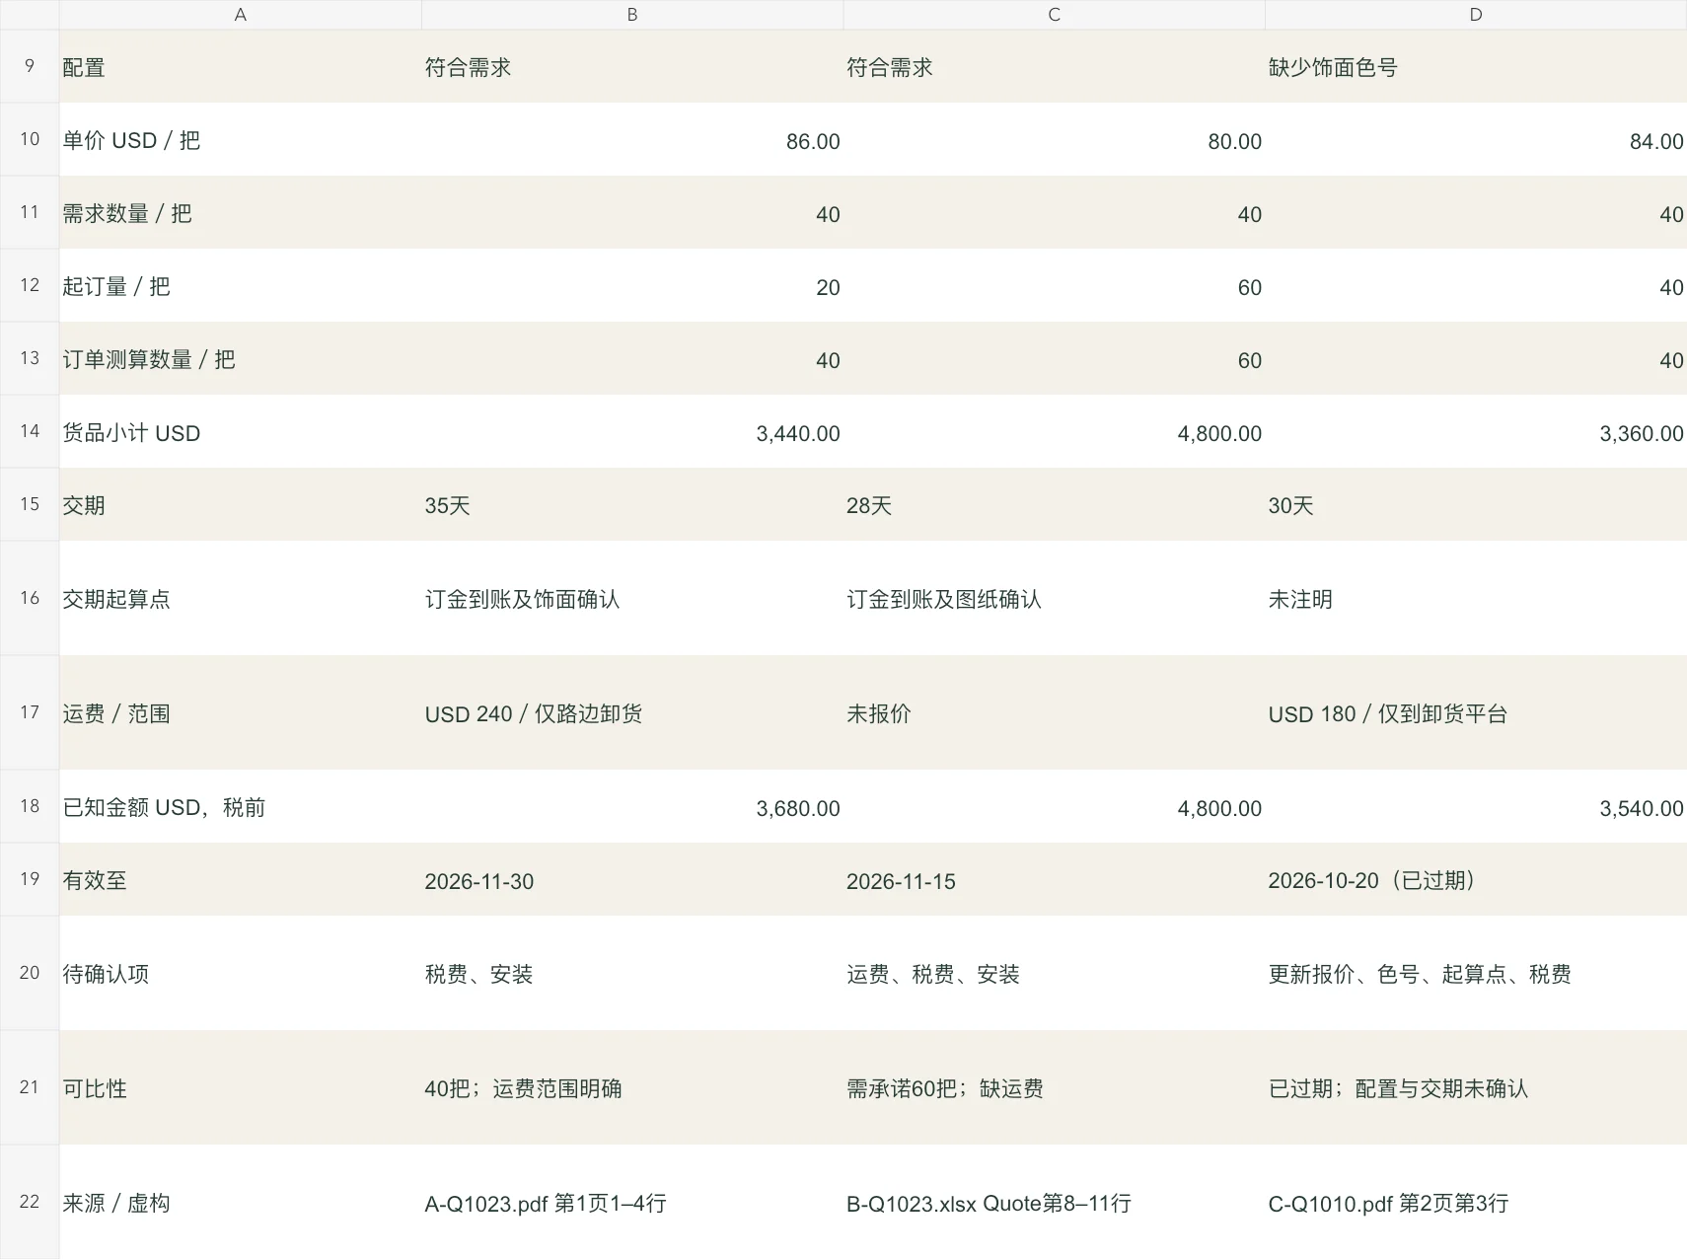Select column C header

click(1054, 15)
